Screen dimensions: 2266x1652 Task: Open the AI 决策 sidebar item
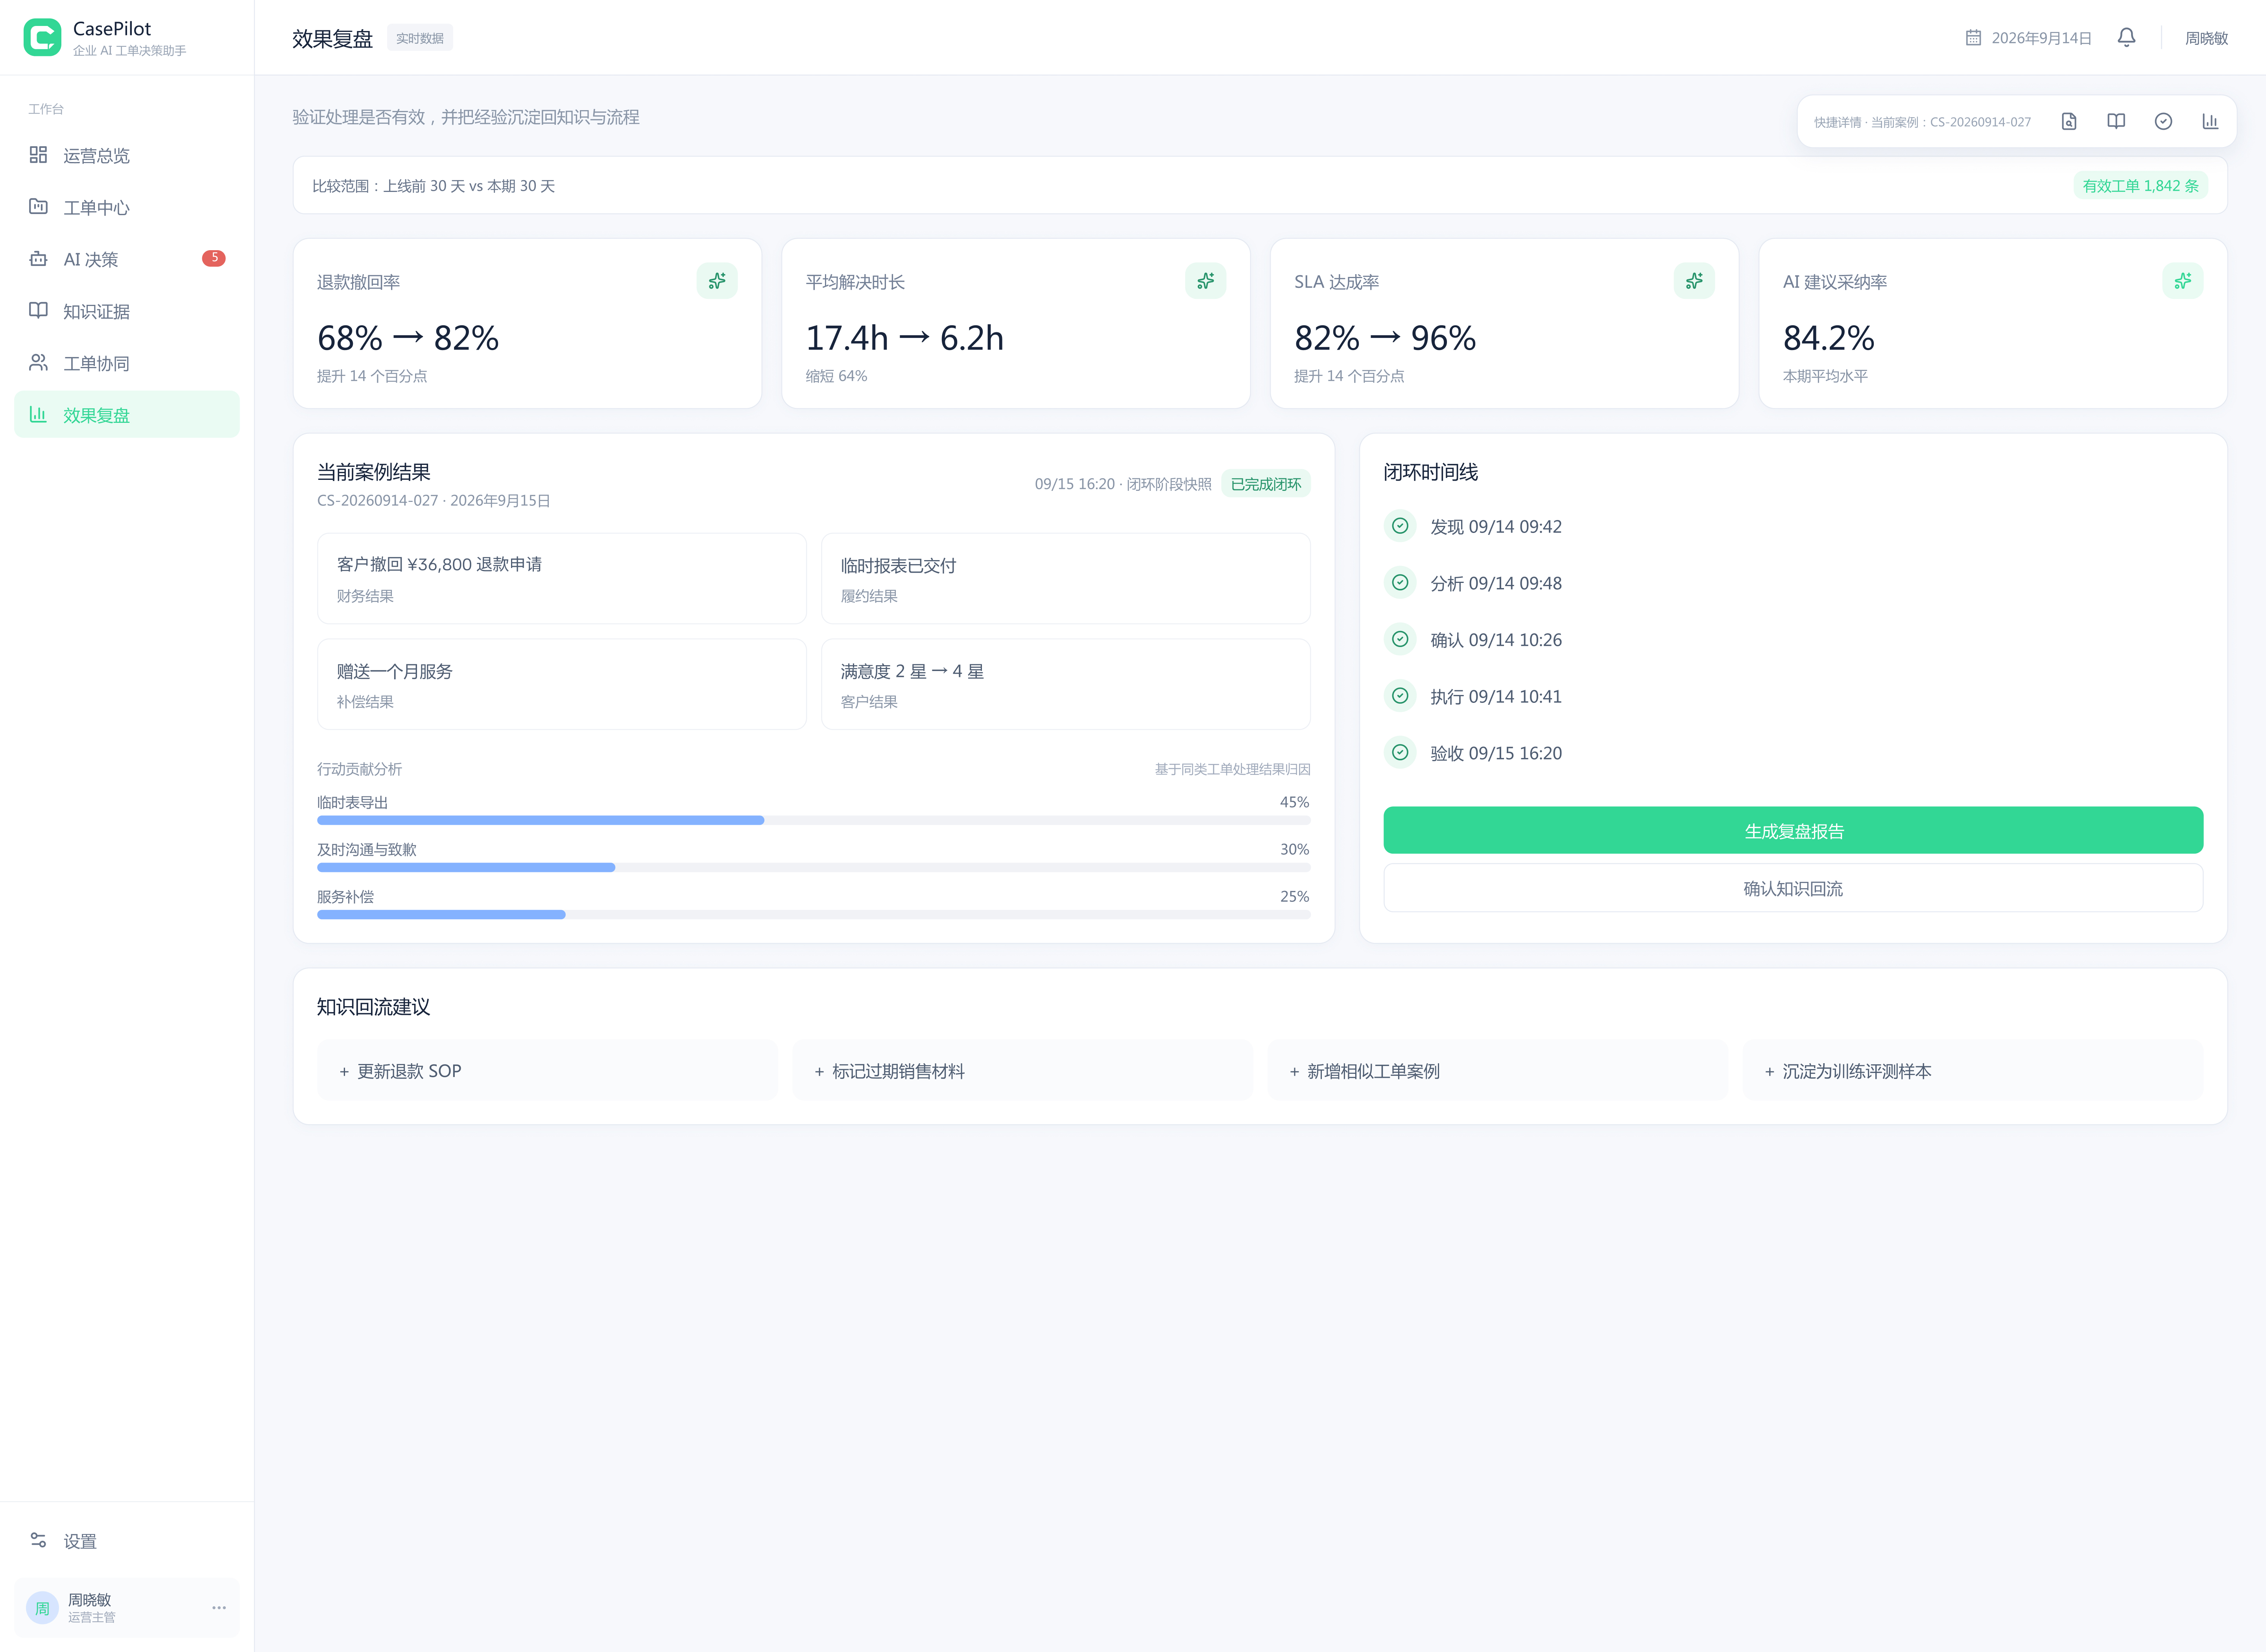(x=127, y=259)
